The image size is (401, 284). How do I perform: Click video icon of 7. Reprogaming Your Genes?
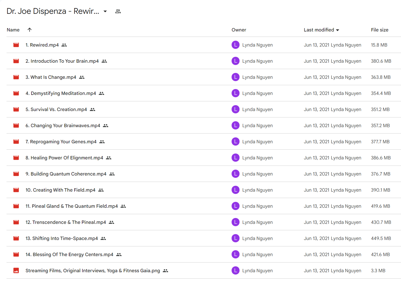click(16, 141)
